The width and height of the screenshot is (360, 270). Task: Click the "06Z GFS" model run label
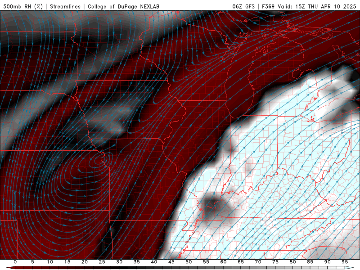[243, 6]
